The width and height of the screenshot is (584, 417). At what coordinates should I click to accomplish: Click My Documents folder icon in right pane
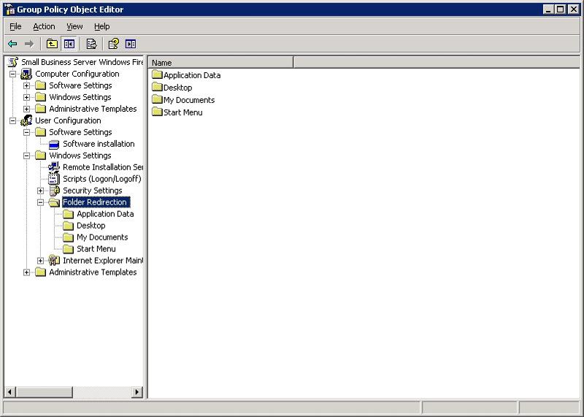157,99
